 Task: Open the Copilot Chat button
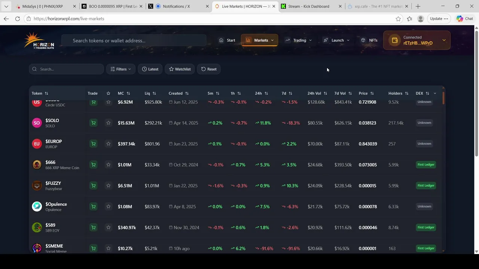click(465, 19)
